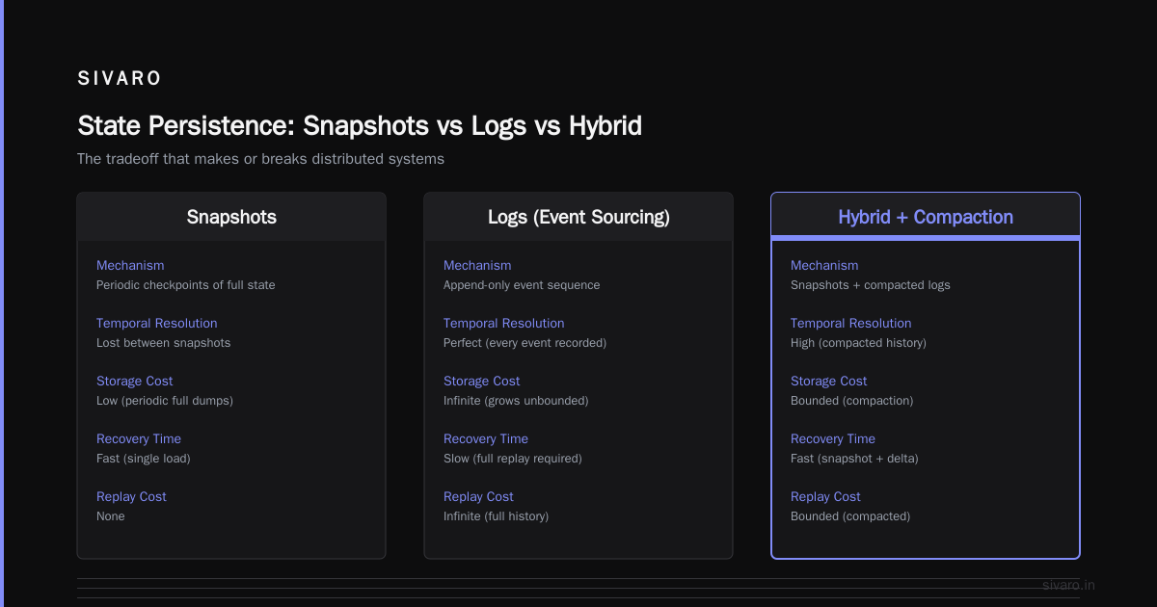Select the Logs (Event Sourcing) header
Viewport: 1157px width, 607px height.
tap(578, 217)
